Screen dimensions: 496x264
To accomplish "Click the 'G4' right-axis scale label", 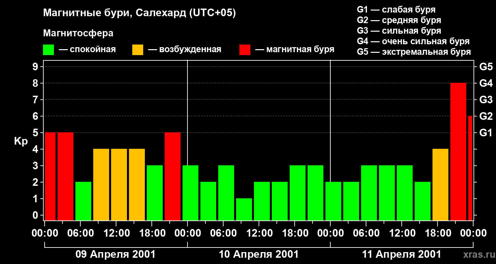I will pyautogui.click(x=486, y=83).
